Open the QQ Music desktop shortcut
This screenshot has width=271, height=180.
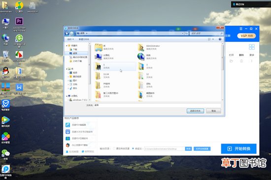19,7
